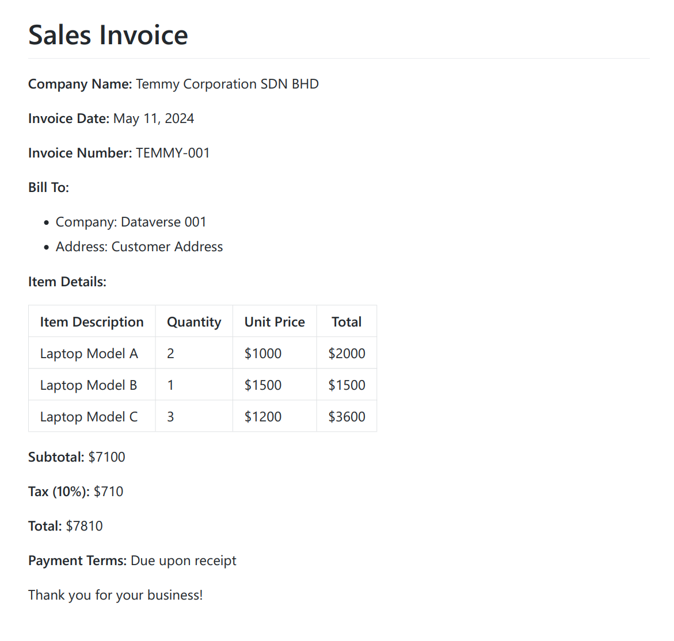Click the Item Description column header
Screen dimensions: 674x641
pyautogui.click(x=92, y=321)
